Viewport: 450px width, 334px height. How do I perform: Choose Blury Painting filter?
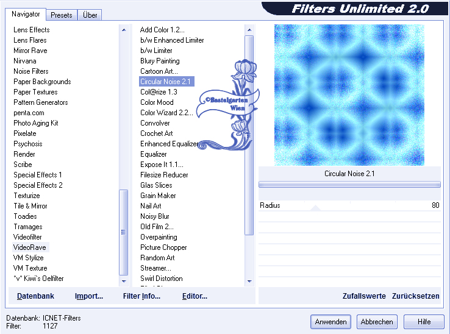[x=160, y=61]
